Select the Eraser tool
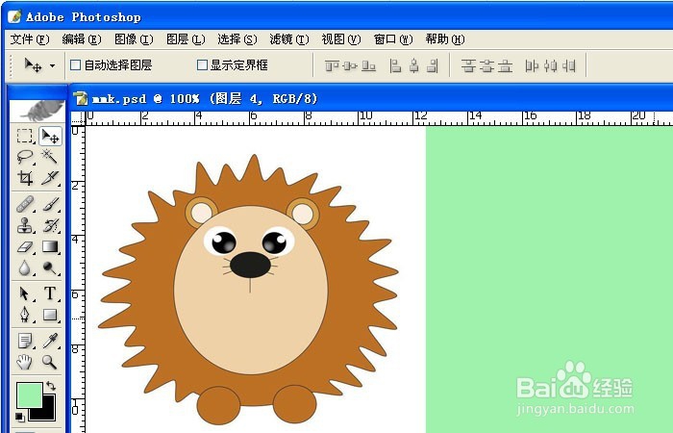 25,247
